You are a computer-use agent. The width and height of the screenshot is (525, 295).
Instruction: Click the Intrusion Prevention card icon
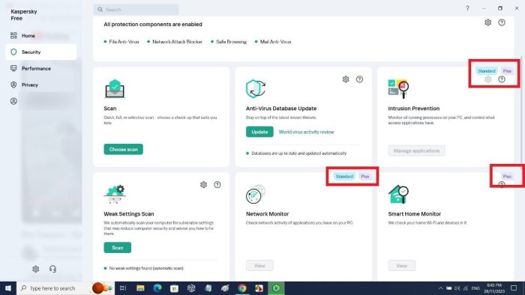[398, 88]
